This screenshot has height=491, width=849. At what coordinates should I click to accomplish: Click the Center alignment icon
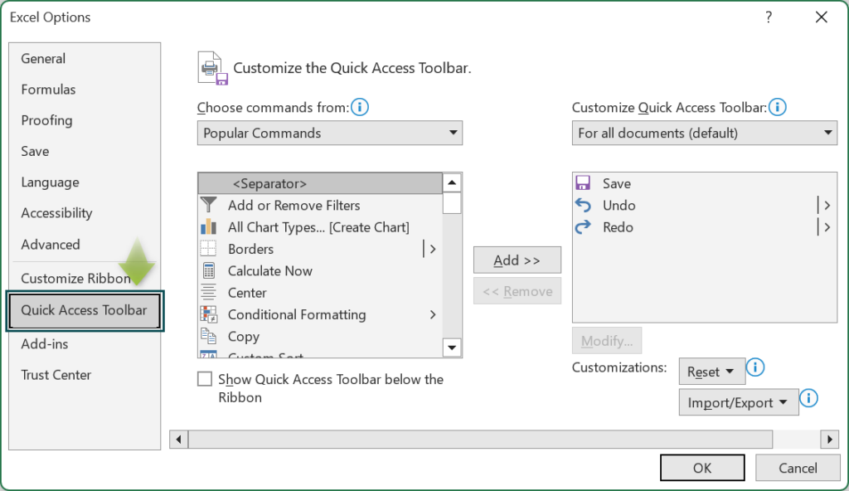tap(208, 292)
